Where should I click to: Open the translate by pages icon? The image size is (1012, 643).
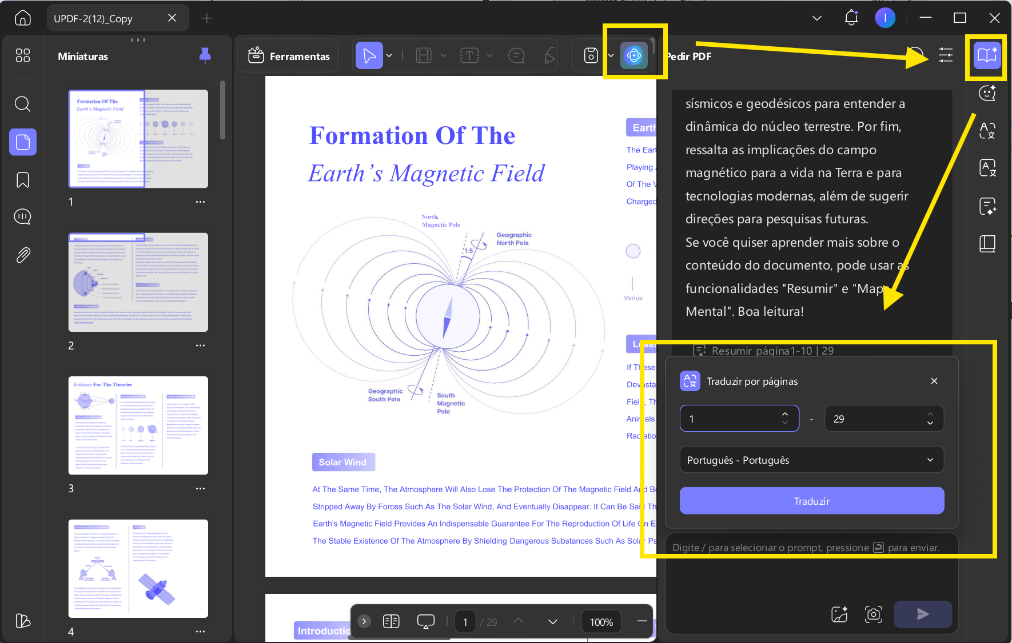[x=987, y=168]
